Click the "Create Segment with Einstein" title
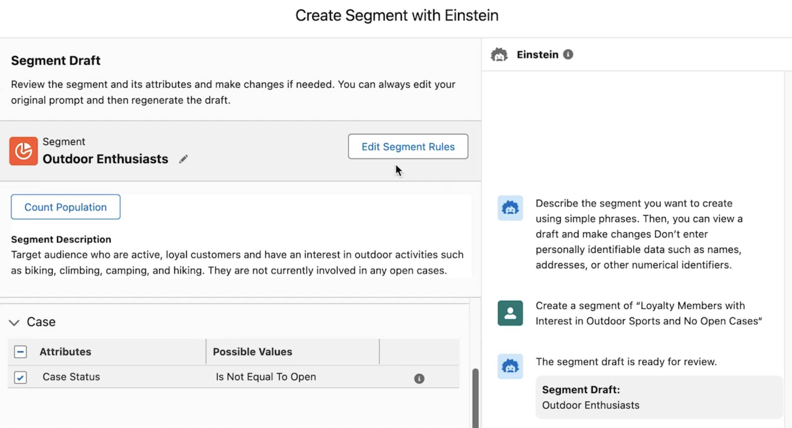 pyautogui.click(x=397, y=15)
